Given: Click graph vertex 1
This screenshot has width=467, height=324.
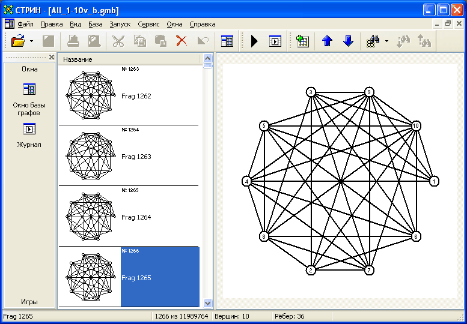Looking at the screenshot, I should 434,181.
